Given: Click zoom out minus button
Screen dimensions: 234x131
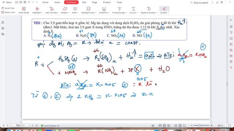Looking at the screenshot, I should coord(192,126).
